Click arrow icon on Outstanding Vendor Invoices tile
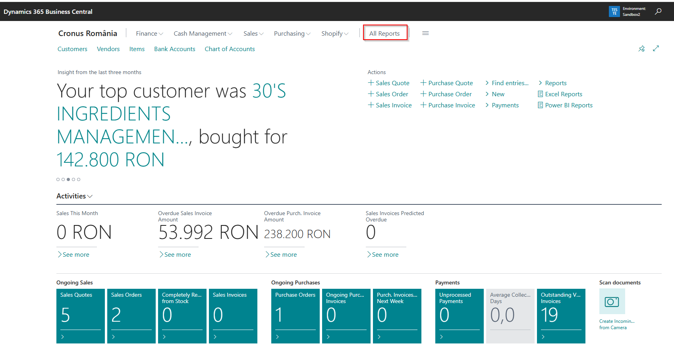674x349 pixels. [x=543, y=337]
